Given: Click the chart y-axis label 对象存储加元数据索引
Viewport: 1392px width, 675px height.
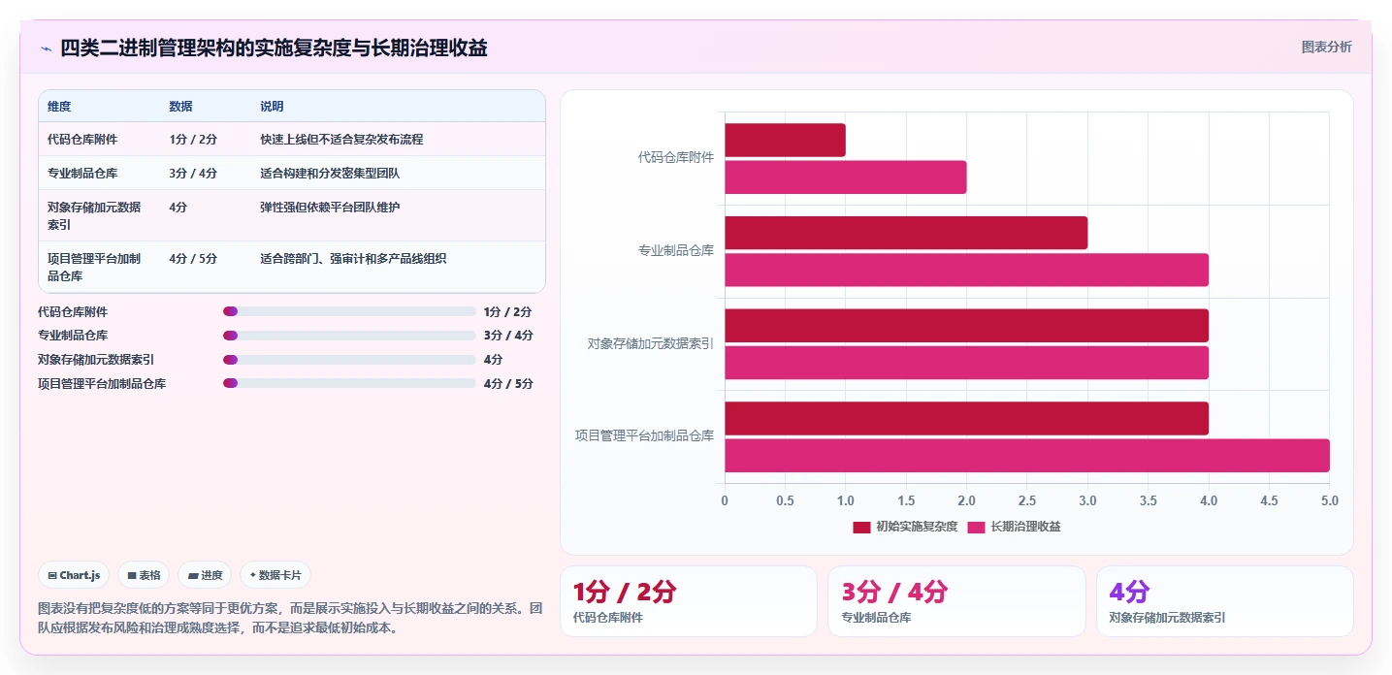Looking at the screenshot, I should click(651, 343).
